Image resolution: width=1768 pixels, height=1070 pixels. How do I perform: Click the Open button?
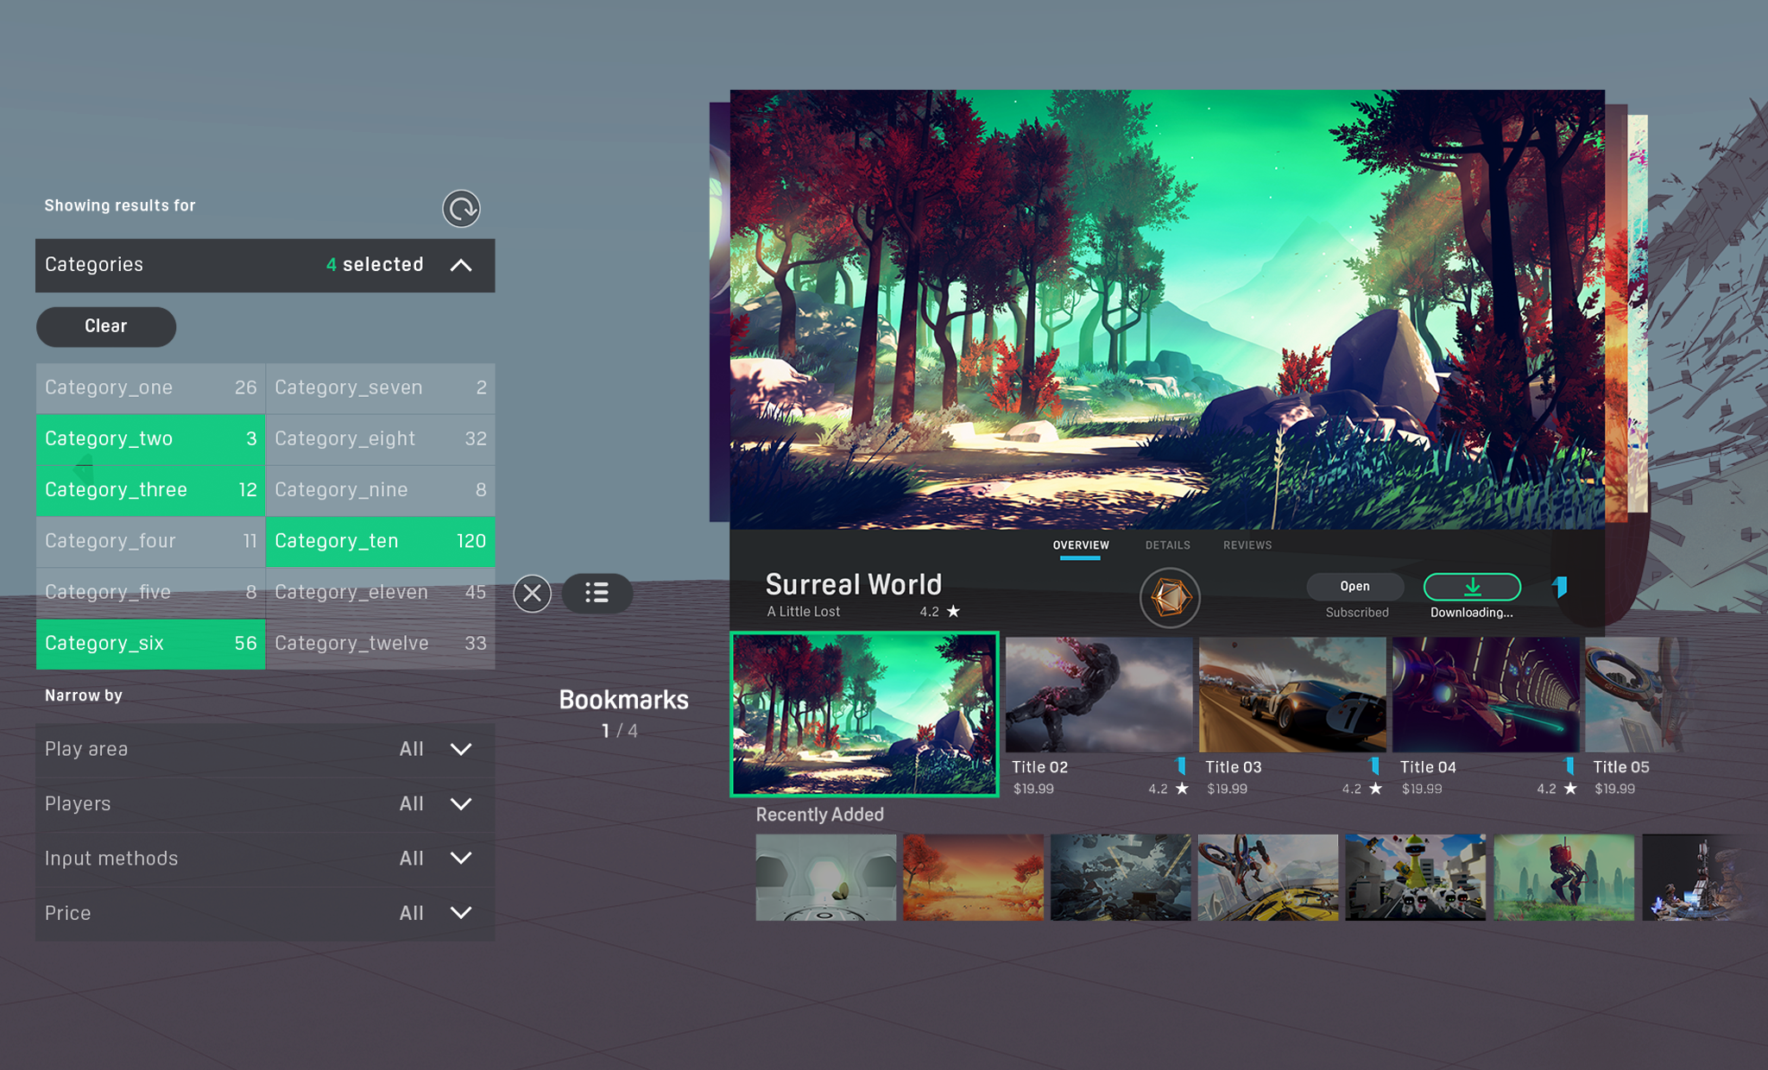click(x=1354, y=587)
